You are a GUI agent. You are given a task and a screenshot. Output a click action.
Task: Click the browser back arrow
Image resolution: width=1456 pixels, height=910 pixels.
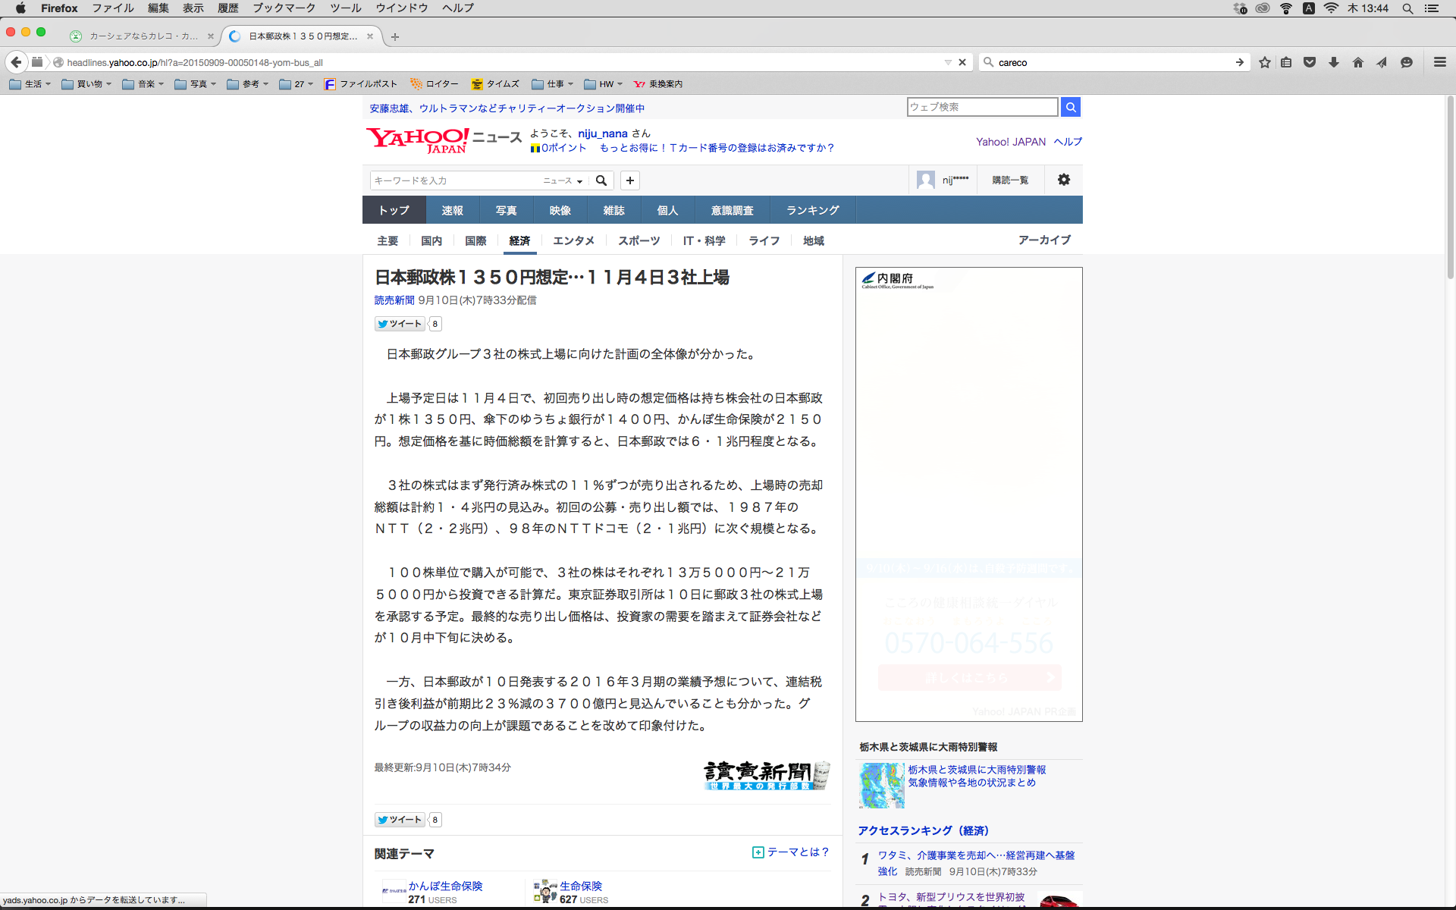coord(17,62)
